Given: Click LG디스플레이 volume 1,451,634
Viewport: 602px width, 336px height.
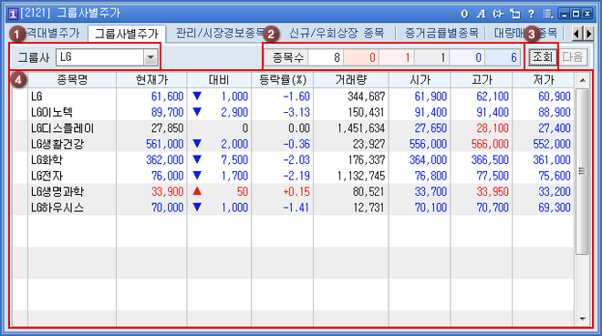Looking at the screenshot, I should click(x=361, y=128).
